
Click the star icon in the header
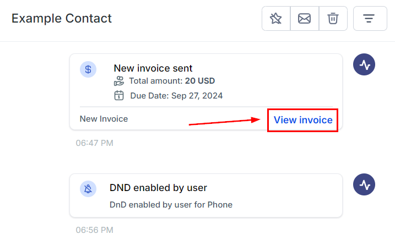[276, 19]
